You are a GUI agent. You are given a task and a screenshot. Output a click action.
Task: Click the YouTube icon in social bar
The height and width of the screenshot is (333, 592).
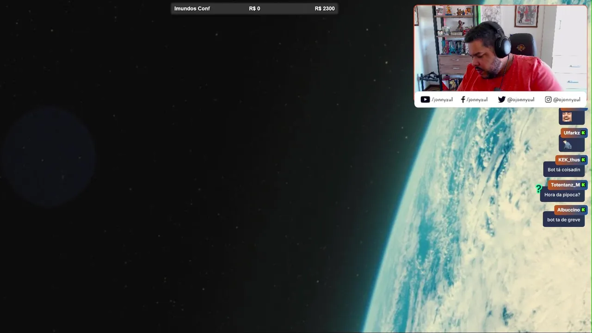(x=425, y=99)
